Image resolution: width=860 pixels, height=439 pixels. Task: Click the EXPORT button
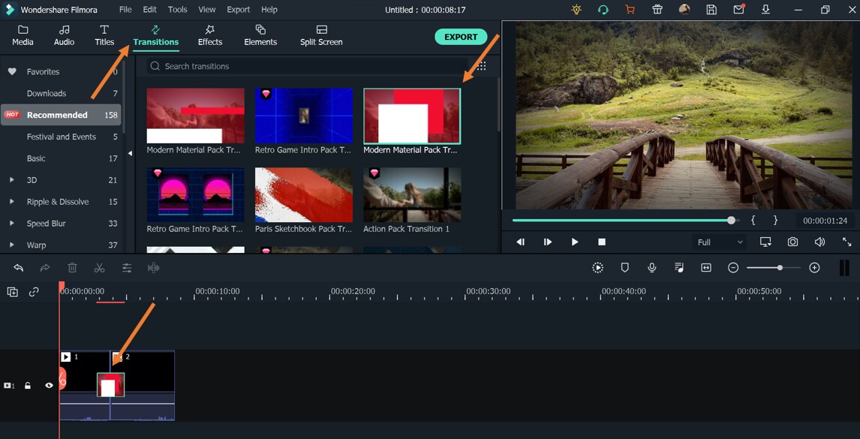click(461, 37)
